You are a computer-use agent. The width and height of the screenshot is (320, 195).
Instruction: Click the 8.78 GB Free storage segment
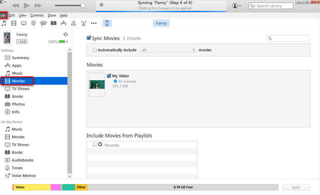[183, 187]
